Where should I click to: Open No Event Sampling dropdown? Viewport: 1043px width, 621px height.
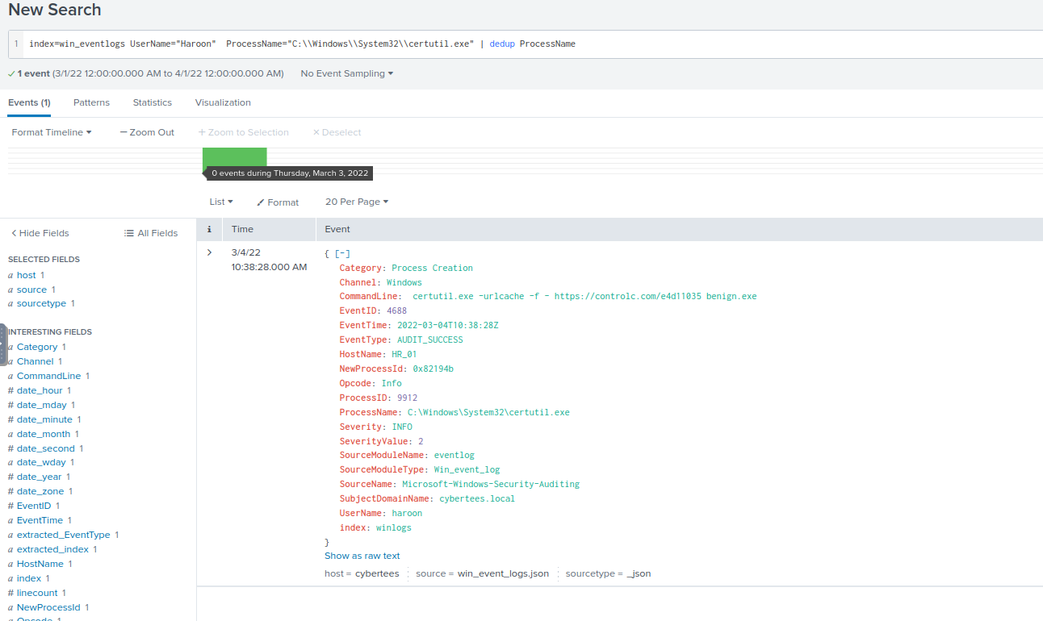(347, 73)
